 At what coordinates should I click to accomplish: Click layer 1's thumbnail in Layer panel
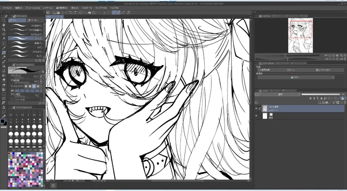[265, 109]
